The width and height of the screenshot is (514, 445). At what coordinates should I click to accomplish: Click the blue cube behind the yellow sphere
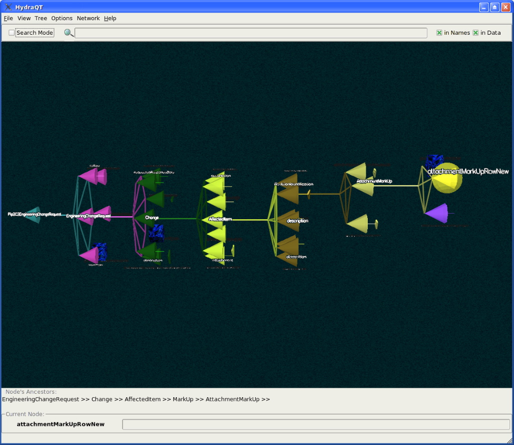[x=434, y=161]
